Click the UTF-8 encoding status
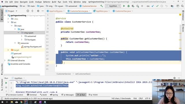Viewport: 185px width, 104px height. [x=148, y=98]
